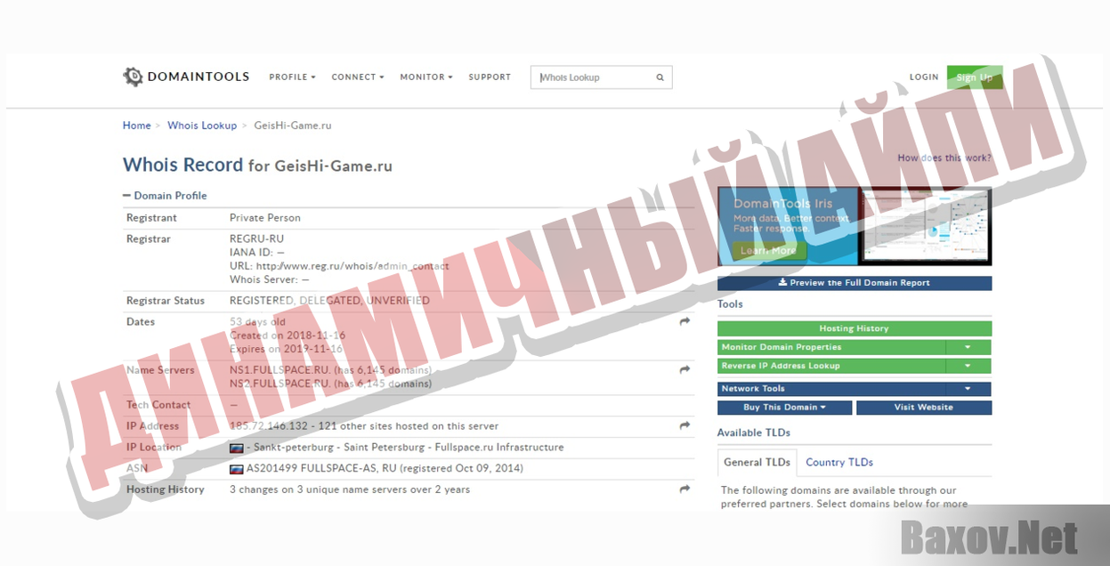The image size is (1110, 566).
Task: Click the Private Person registrant value
Action: [265, 218]
